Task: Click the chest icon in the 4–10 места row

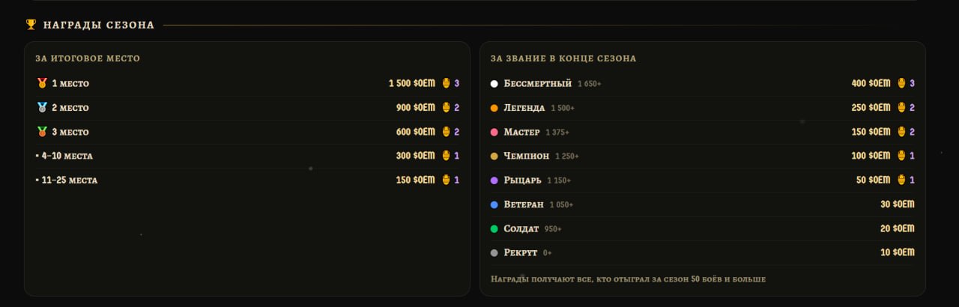Action: (446, 156)
